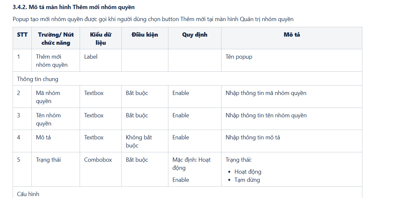397x198 pixels.
Task: Select the "Không bắt buộc" condition cell
Action: [139, 141]
